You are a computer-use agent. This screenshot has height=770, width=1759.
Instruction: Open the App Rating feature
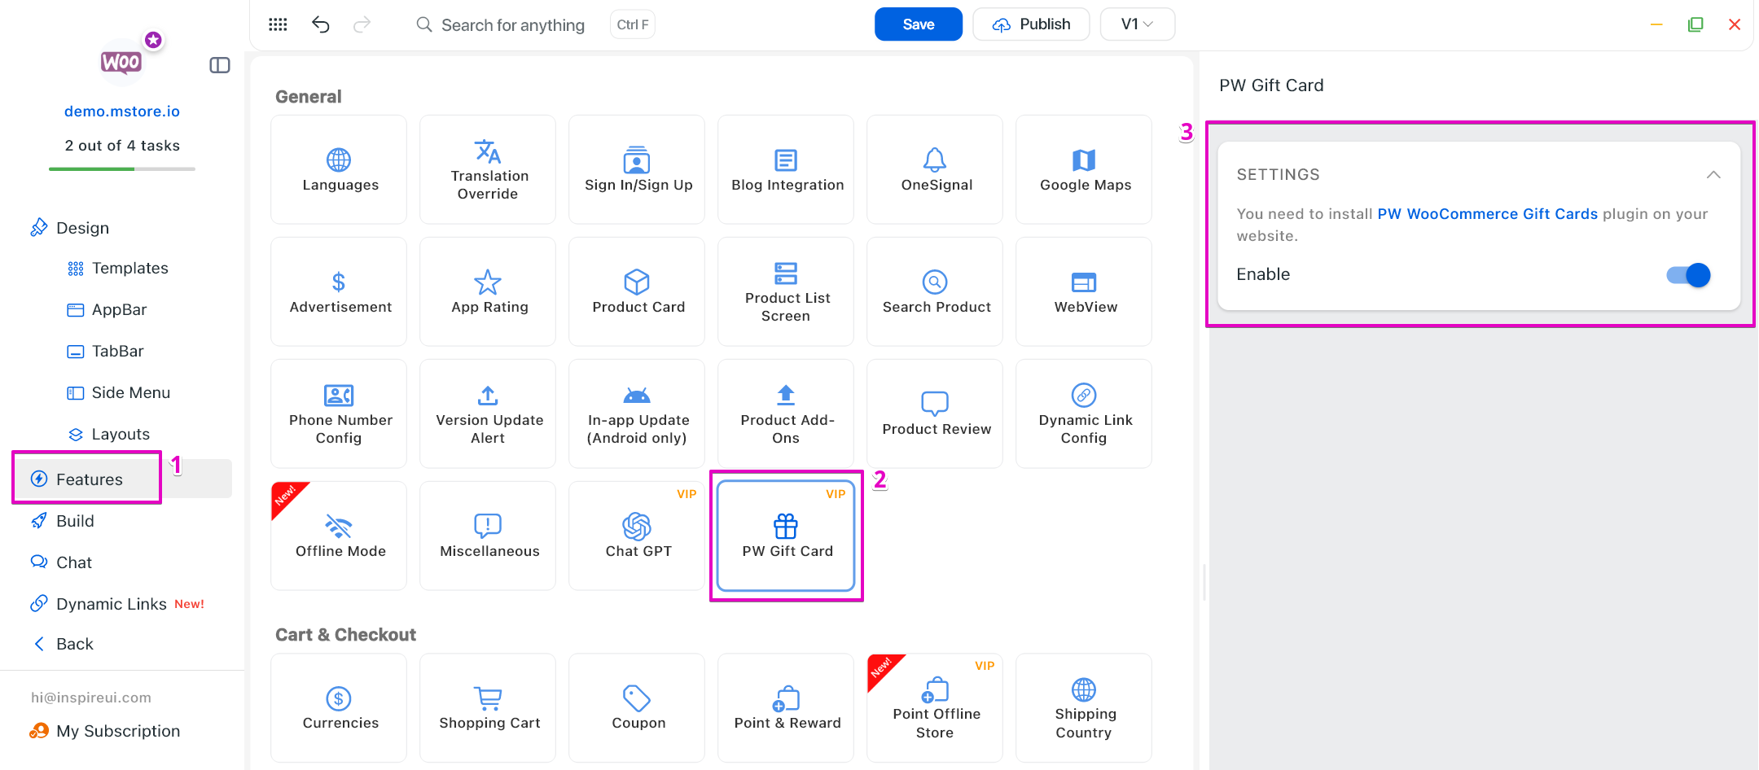pyautogui.click(x=488, y=291)
